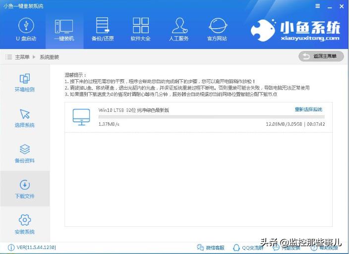Image resolution: width=349 pixels, height=254 pixels.
Task: Open the hamburger menu in title bar
Action: coord(318,6)
